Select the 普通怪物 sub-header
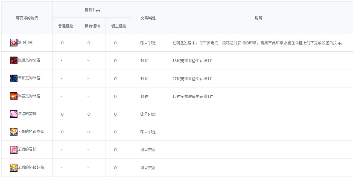 pos(66,26)
